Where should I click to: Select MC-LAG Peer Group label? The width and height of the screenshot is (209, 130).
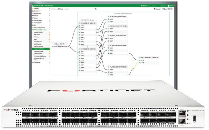point(87,20)
